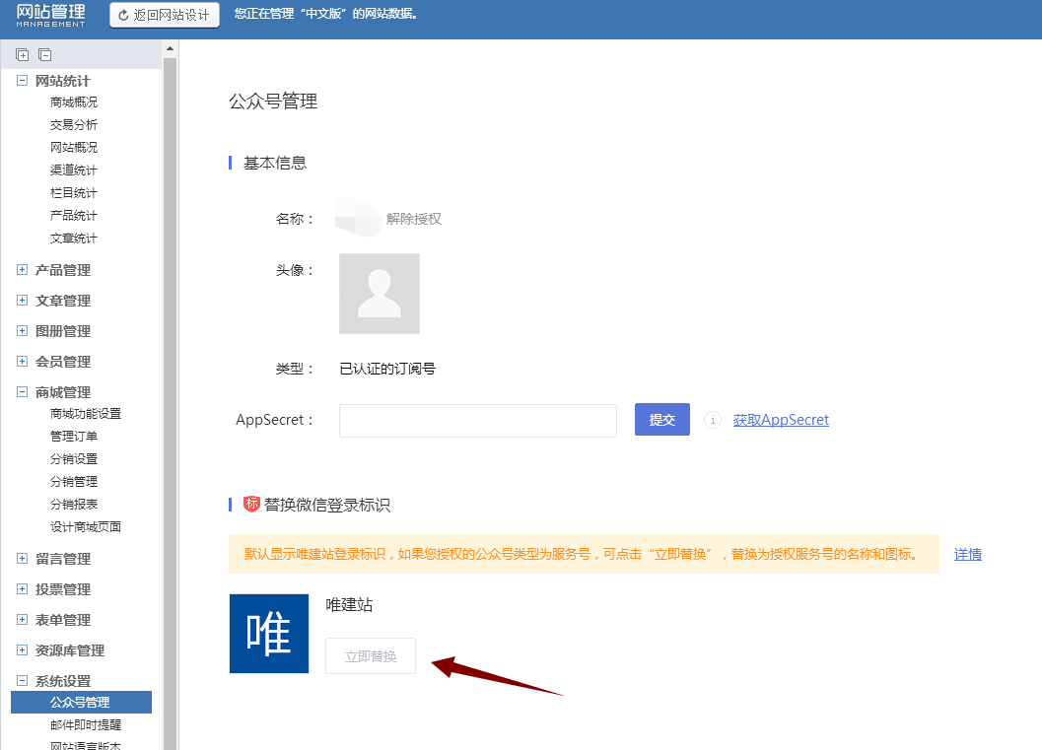
Task: Expand the 资源库管理 tree node
Action: pos(22,650)
